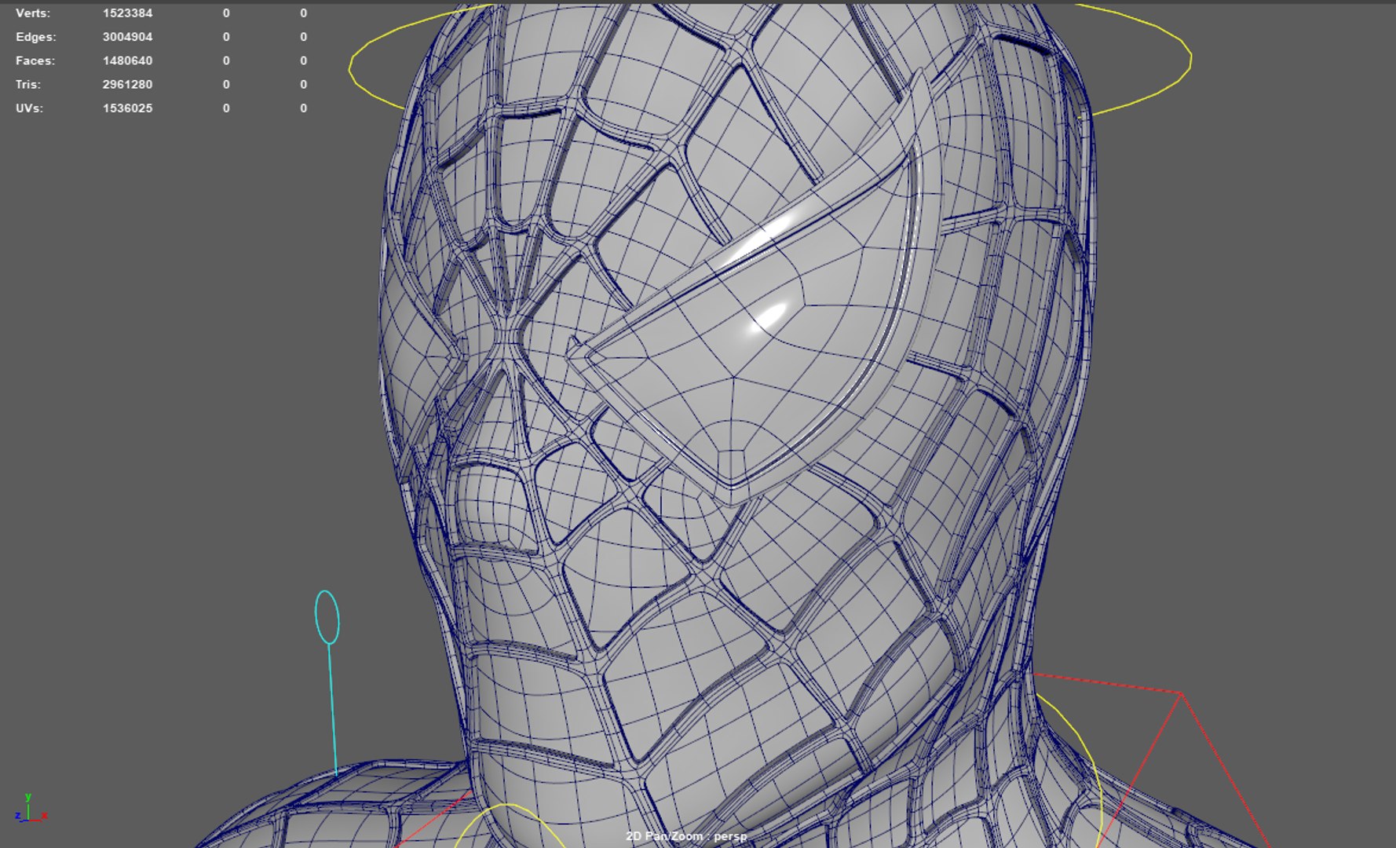The image size is (1396, 848).
Task: Select the cyan circle rig control
Action: 327,618
